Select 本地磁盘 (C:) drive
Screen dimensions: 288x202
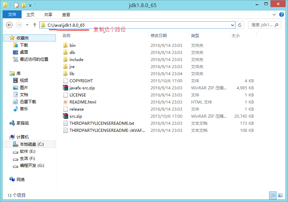tap(29, 144)
